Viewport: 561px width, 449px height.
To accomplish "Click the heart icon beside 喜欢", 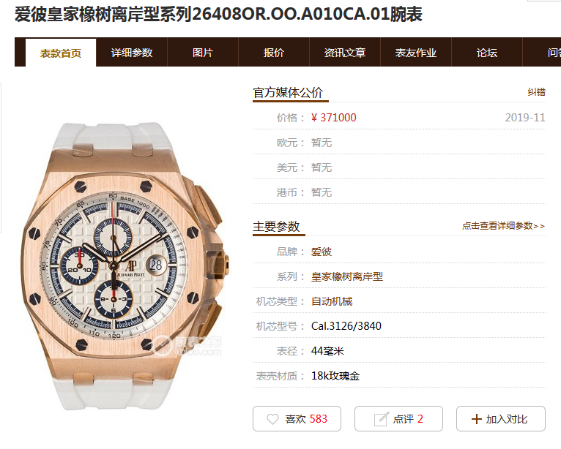I will (272, 419).
